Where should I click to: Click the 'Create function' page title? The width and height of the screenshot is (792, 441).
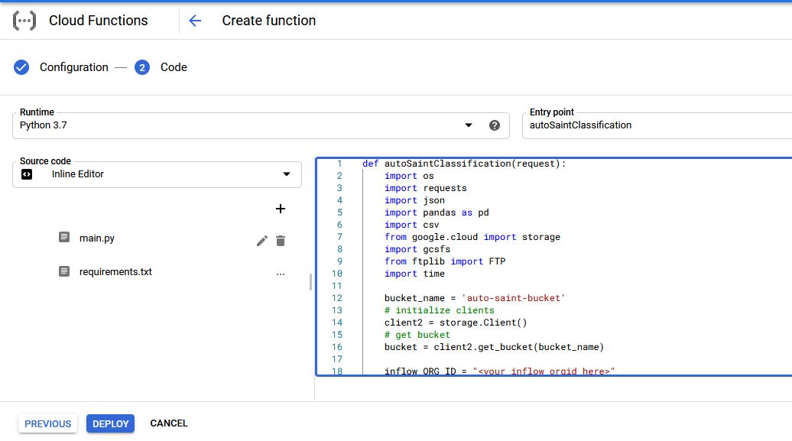click(269, 21)
